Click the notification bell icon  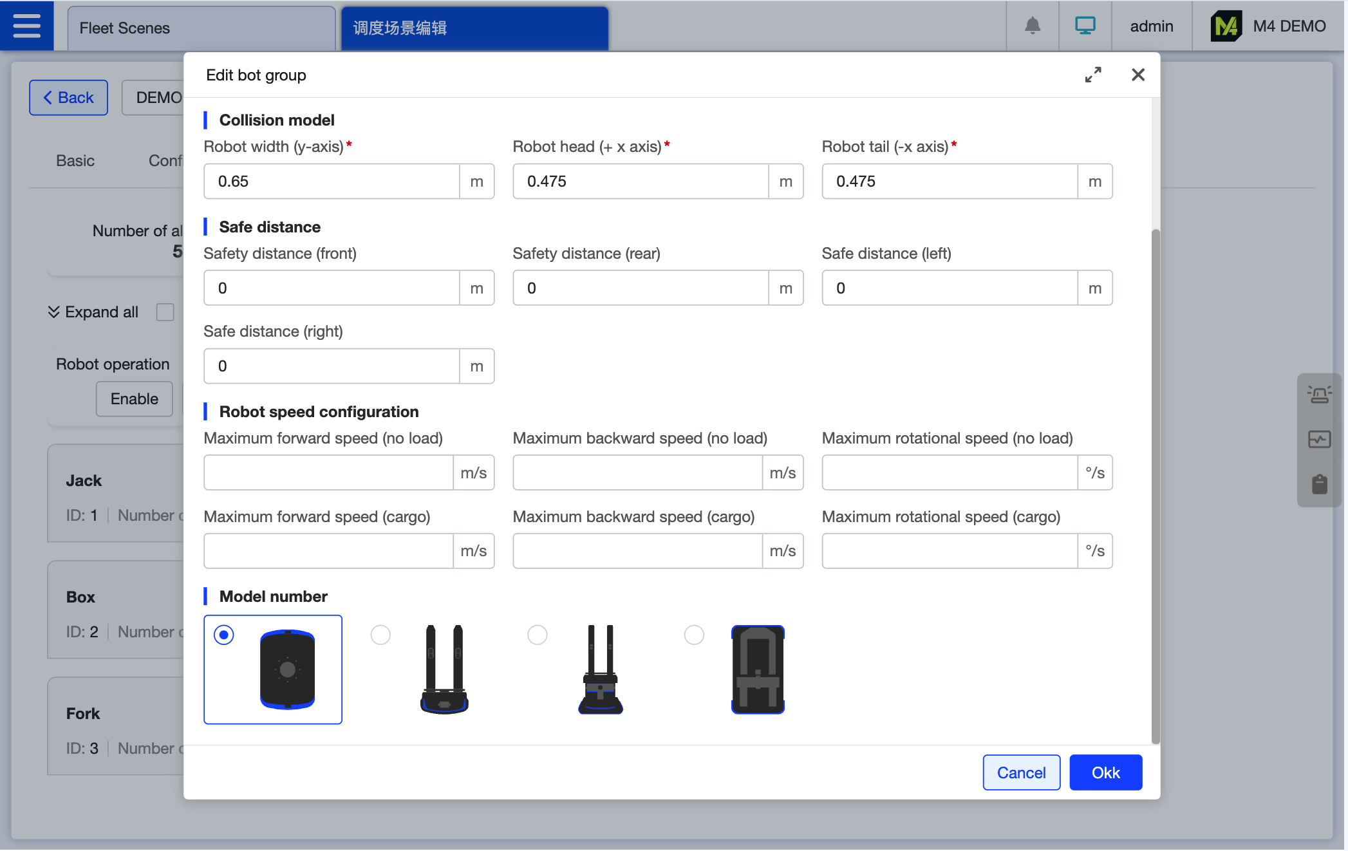click(x=1033, y=26)
